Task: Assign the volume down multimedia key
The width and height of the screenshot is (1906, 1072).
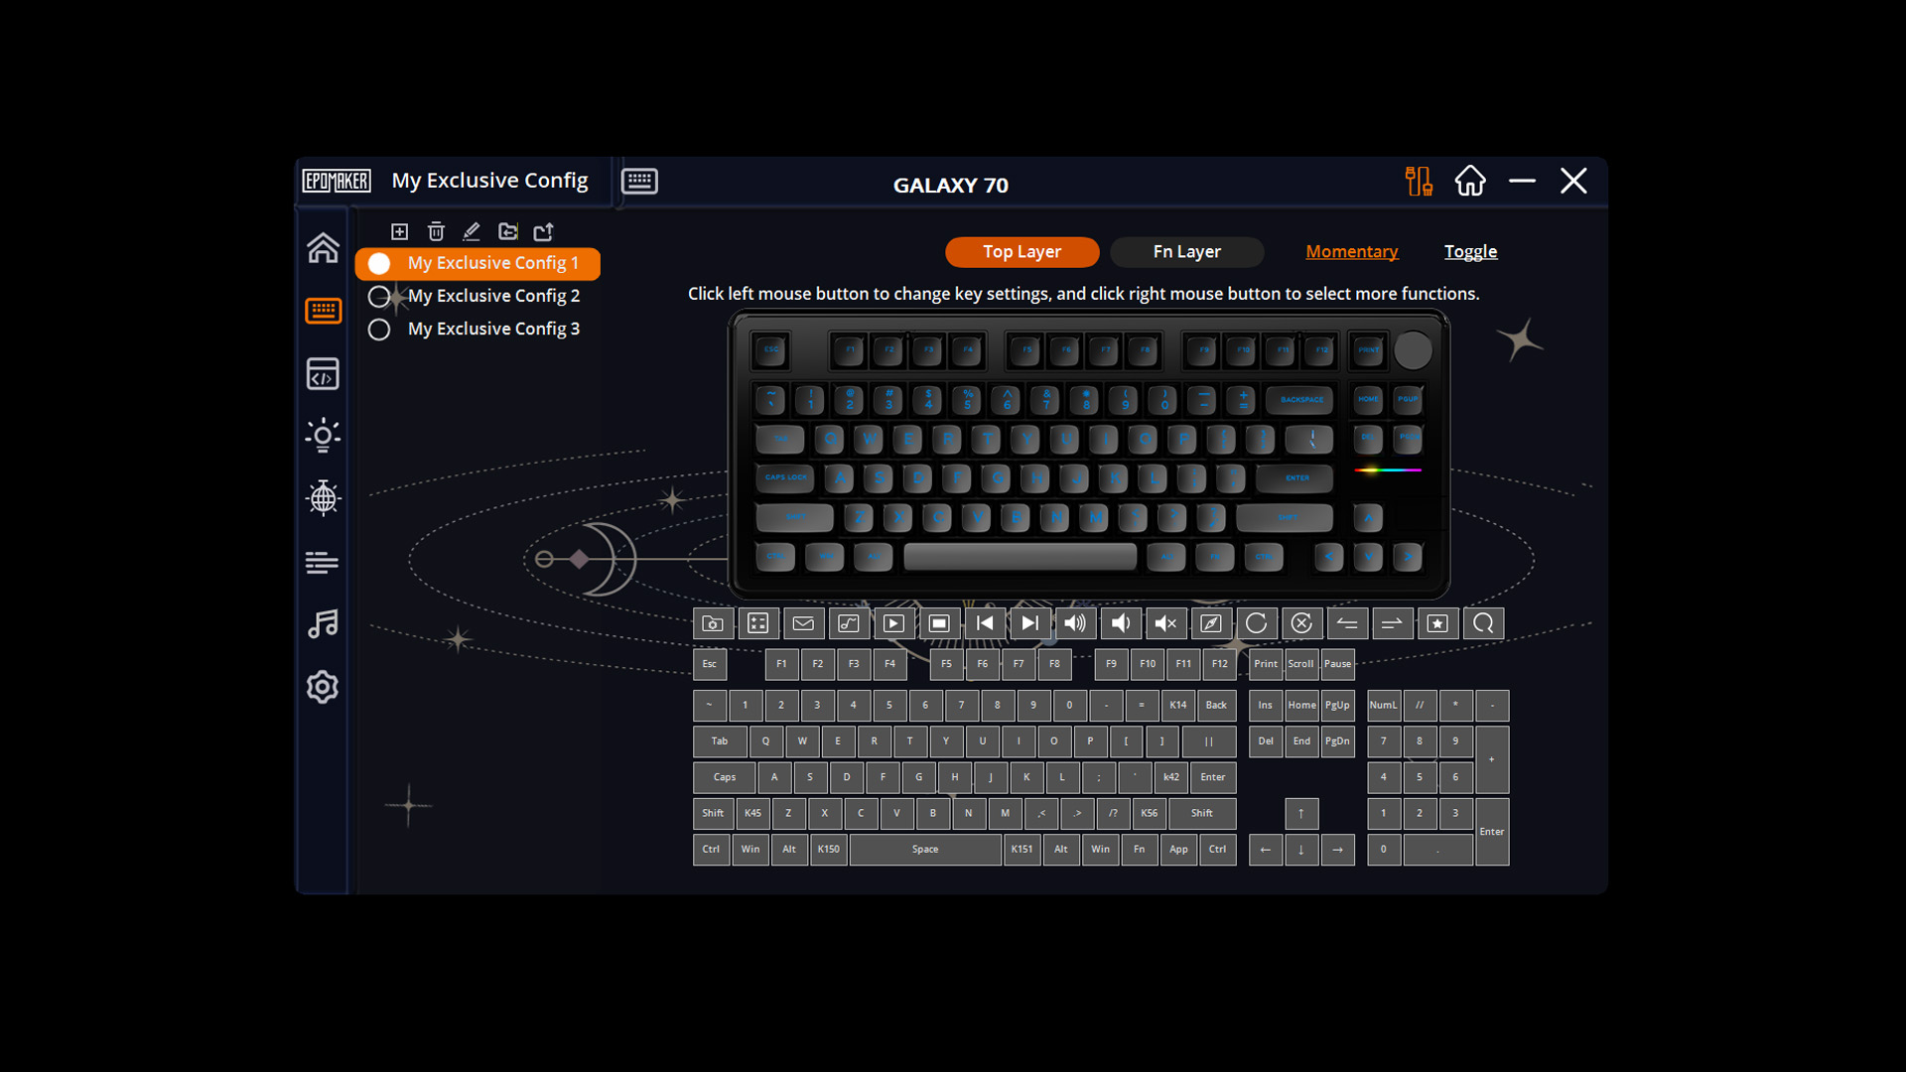Action: pyautogui.click(x=1121, y=623)
